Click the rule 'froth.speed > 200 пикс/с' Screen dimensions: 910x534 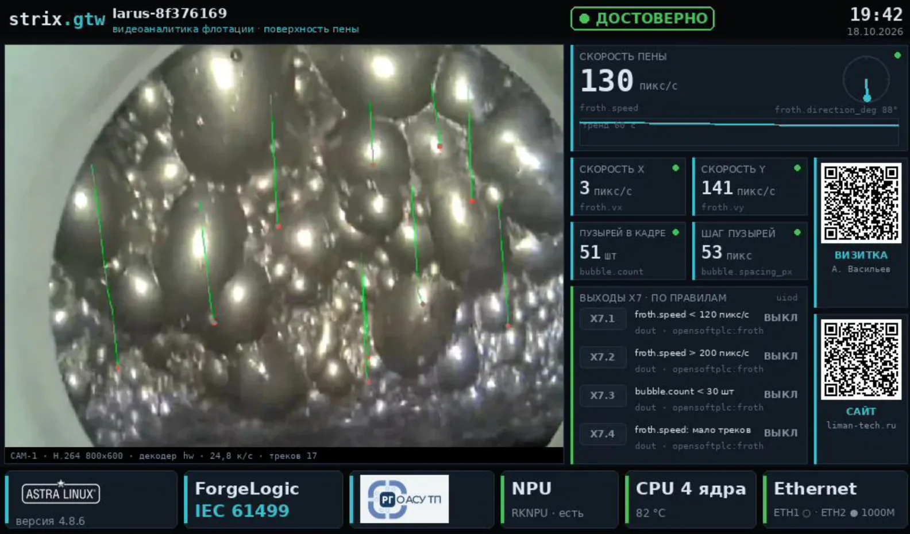692,353
